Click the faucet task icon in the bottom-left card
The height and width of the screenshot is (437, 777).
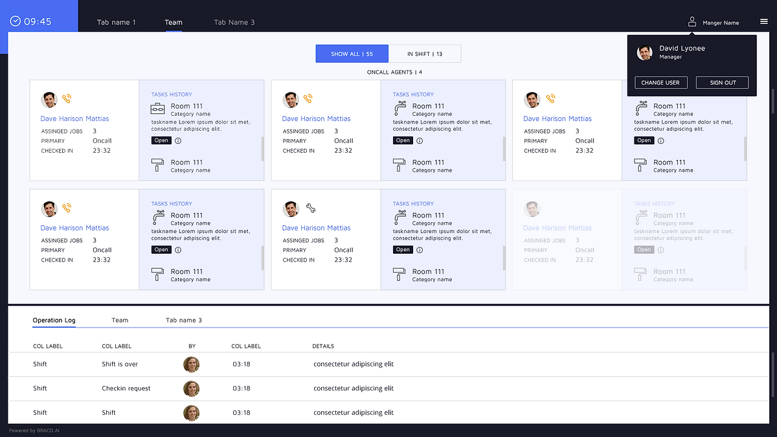pos(159,218)
